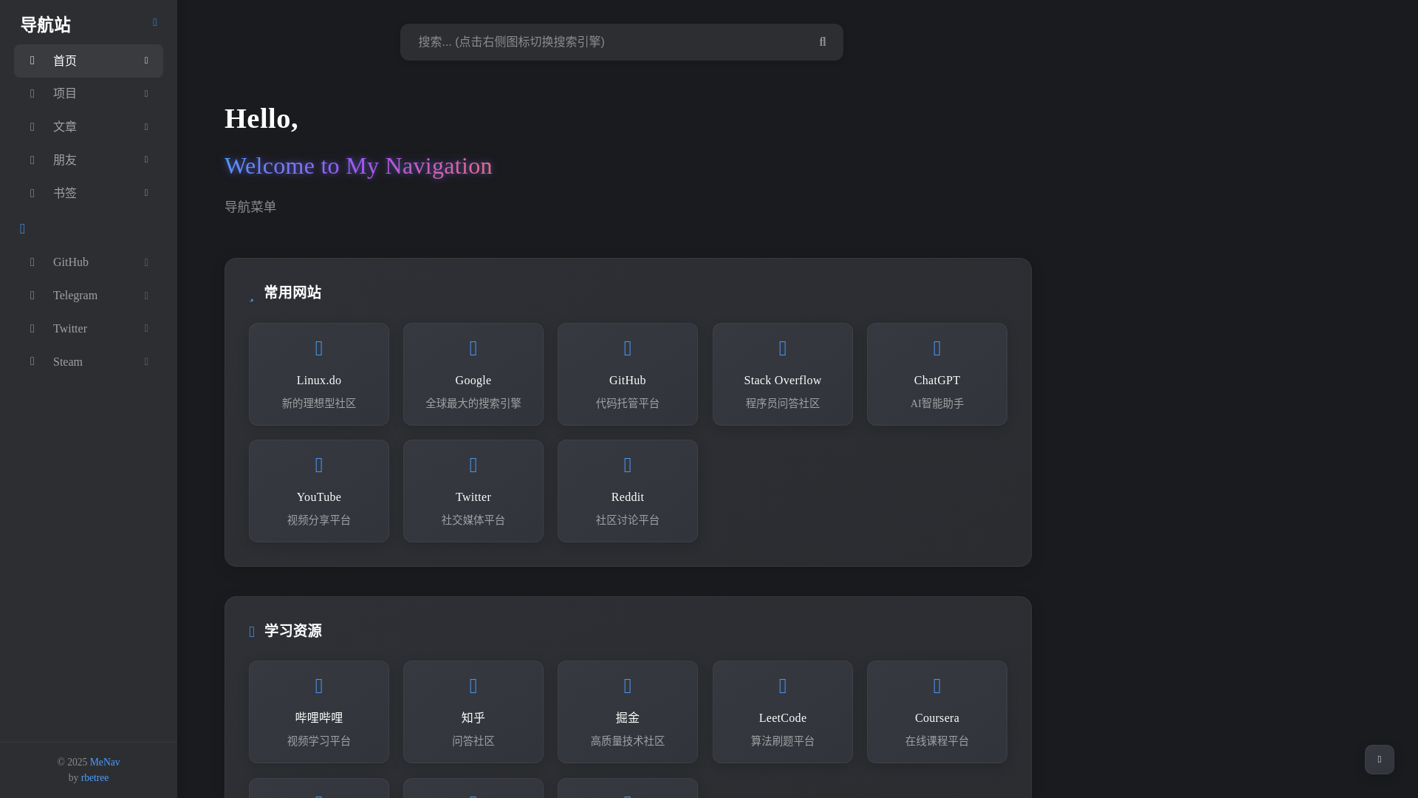Click the sidebar social section icon
This screenshot has width=1418, height=798.
pyautogui.click(x=22, y=229)
